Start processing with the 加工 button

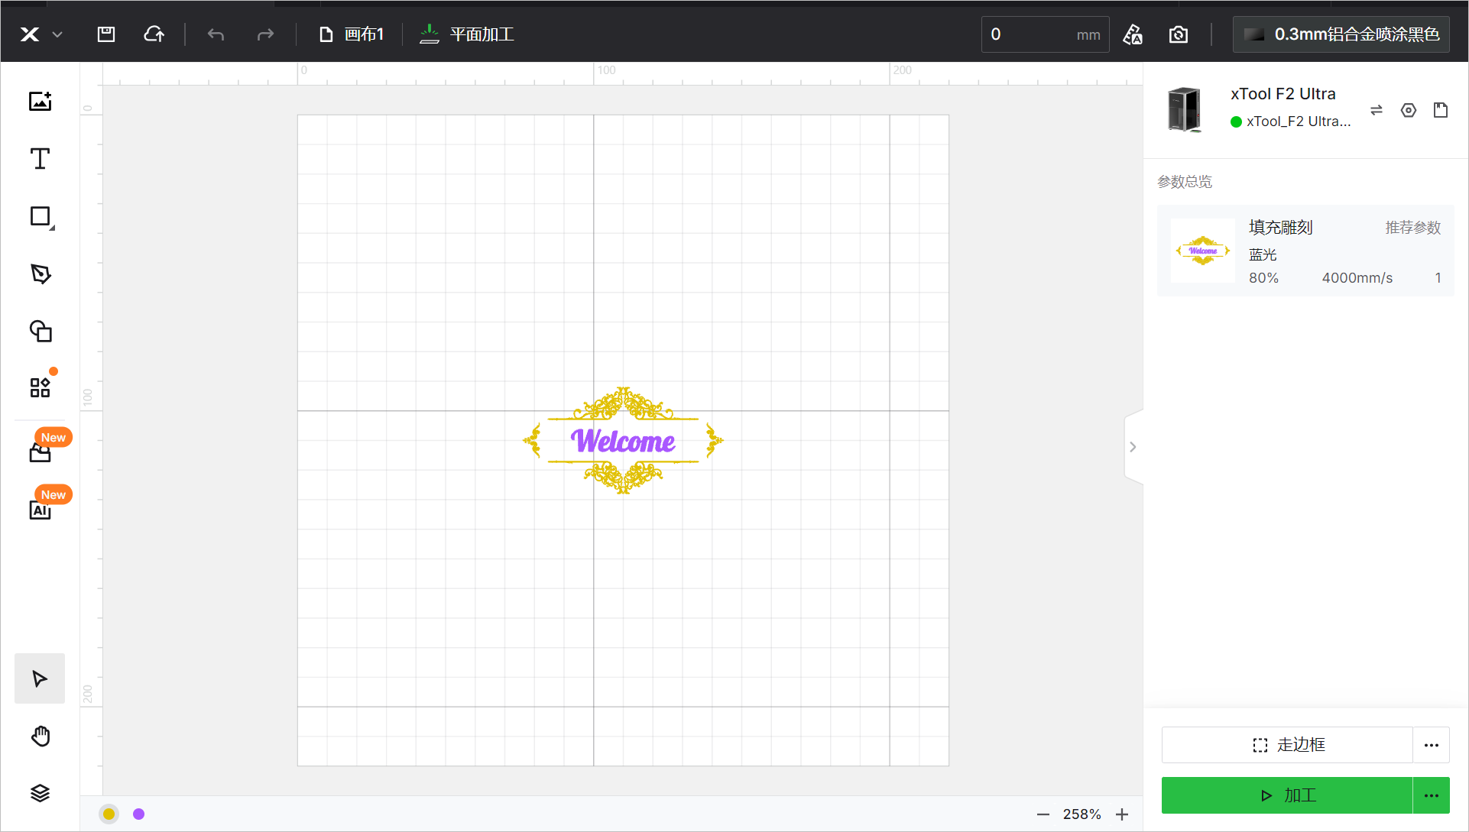(1287, 795)
